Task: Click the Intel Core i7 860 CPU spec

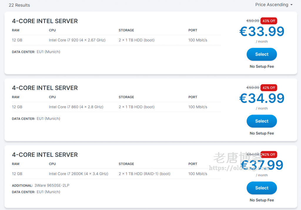Action: (x=76, y=107)
